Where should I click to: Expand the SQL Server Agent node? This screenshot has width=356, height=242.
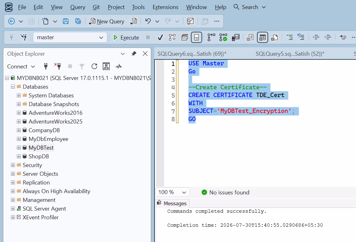(x=13, y=209)
